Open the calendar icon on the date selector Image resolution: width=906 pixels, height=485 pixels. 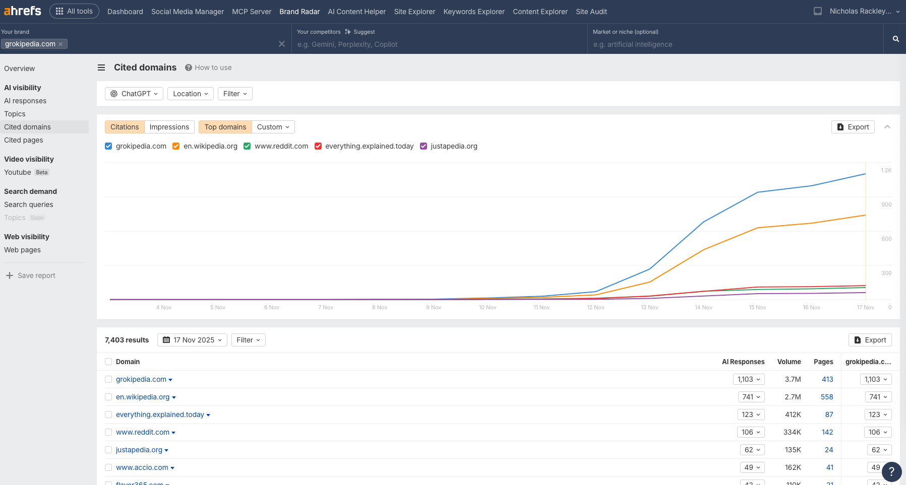pos(166,340)
